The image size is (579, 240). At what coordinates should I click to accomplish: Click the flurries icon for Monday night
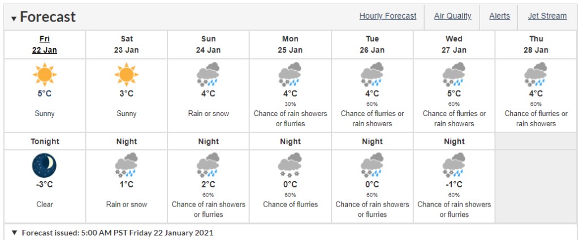click(290, 165)
